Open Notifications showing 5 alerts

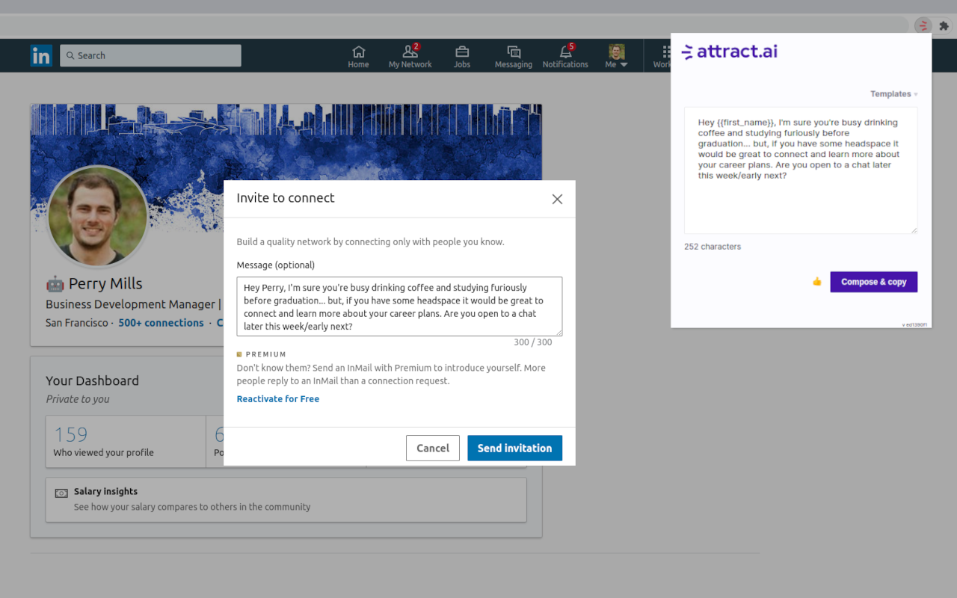pyautogui.click(x=565, y=55)
